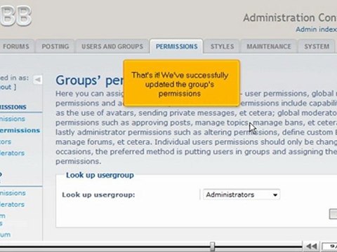Click the Submit button below the usergroup dropdown
The width and height of the screenshot is (337, 252).
point(333,214)
